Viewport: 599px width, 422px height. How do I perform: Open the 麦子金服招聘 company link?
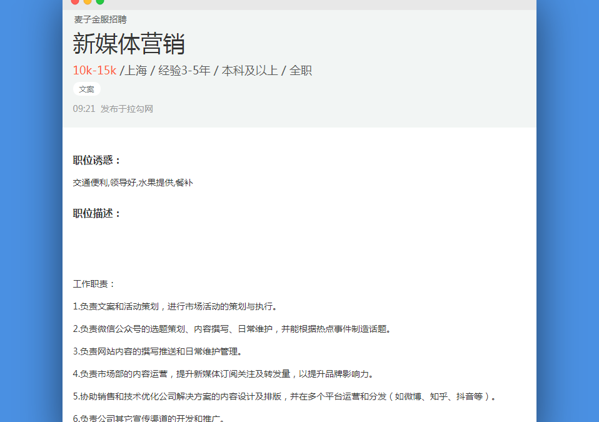(101, 19)
